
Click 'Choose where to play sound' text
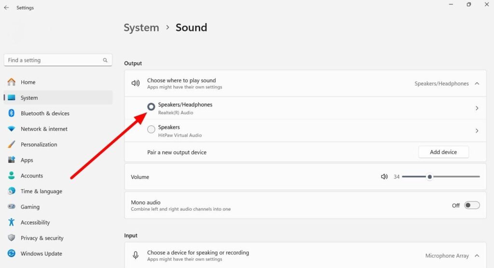(x=181, y=80)
